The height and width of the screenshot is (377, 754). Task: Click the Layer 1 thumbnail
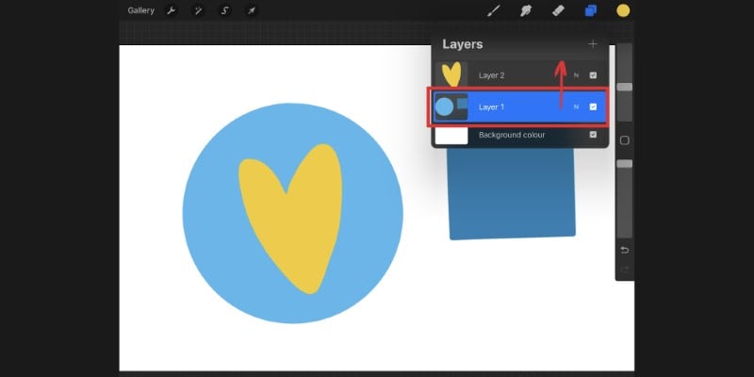tap(451, 107)
